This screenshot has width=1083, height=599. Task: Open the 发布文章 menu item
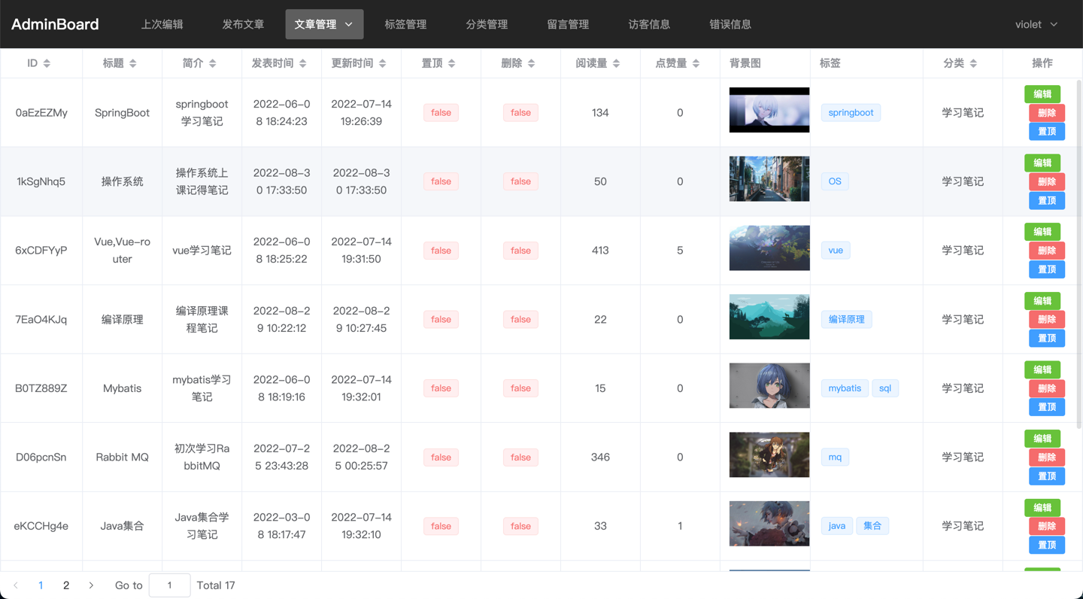pos(243,24)
